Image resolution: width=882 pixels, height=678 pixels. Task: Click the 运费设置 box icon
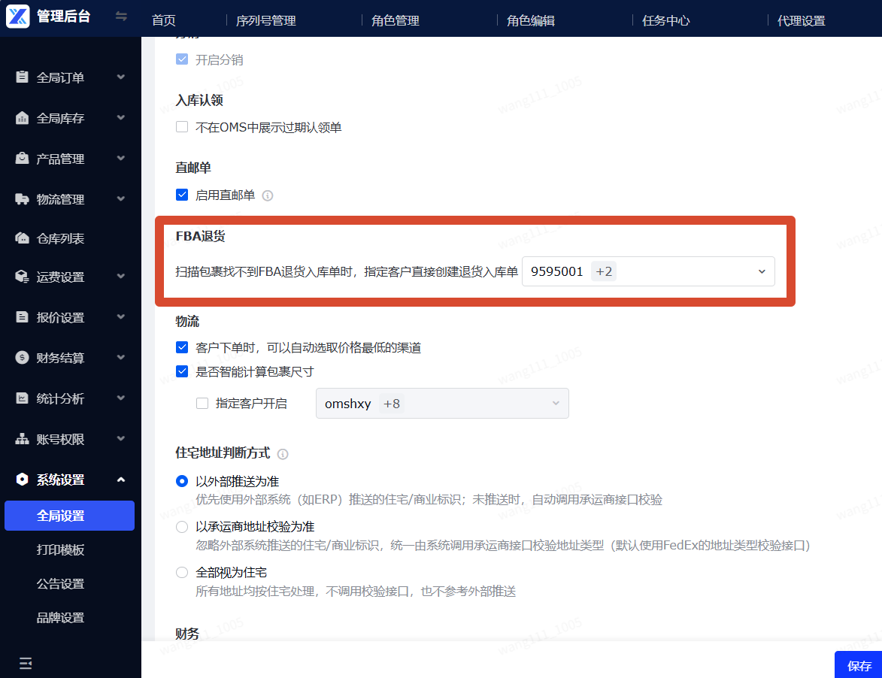(22, 277)
